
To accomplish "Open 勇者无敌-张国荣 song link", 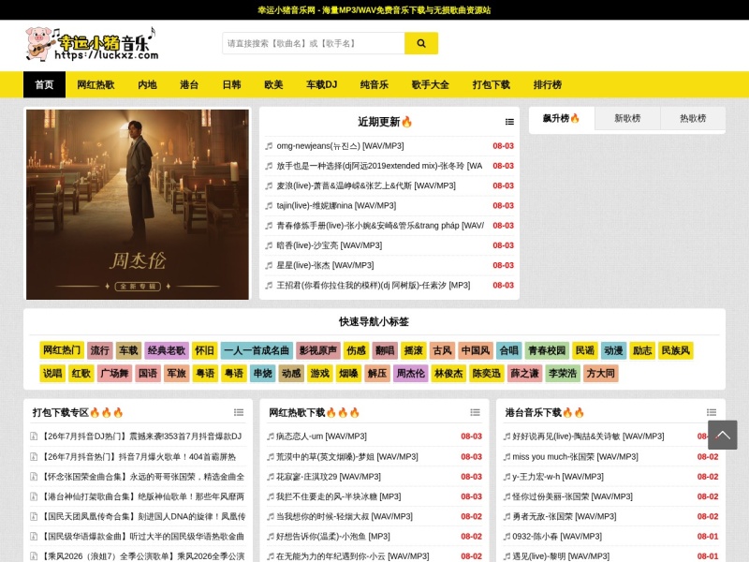I will coord(565,517).
